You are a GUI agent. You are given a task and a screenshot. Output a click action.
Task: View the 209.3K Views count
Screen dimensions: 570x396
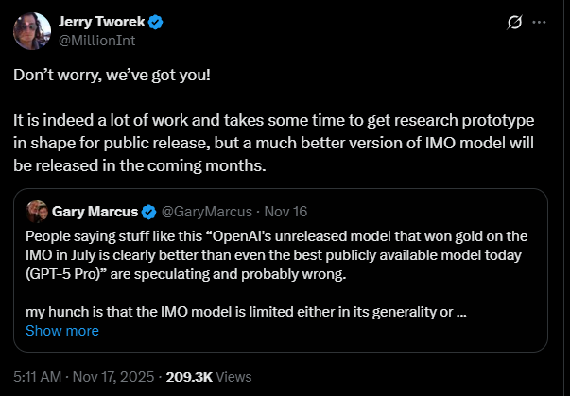(208, 376)
